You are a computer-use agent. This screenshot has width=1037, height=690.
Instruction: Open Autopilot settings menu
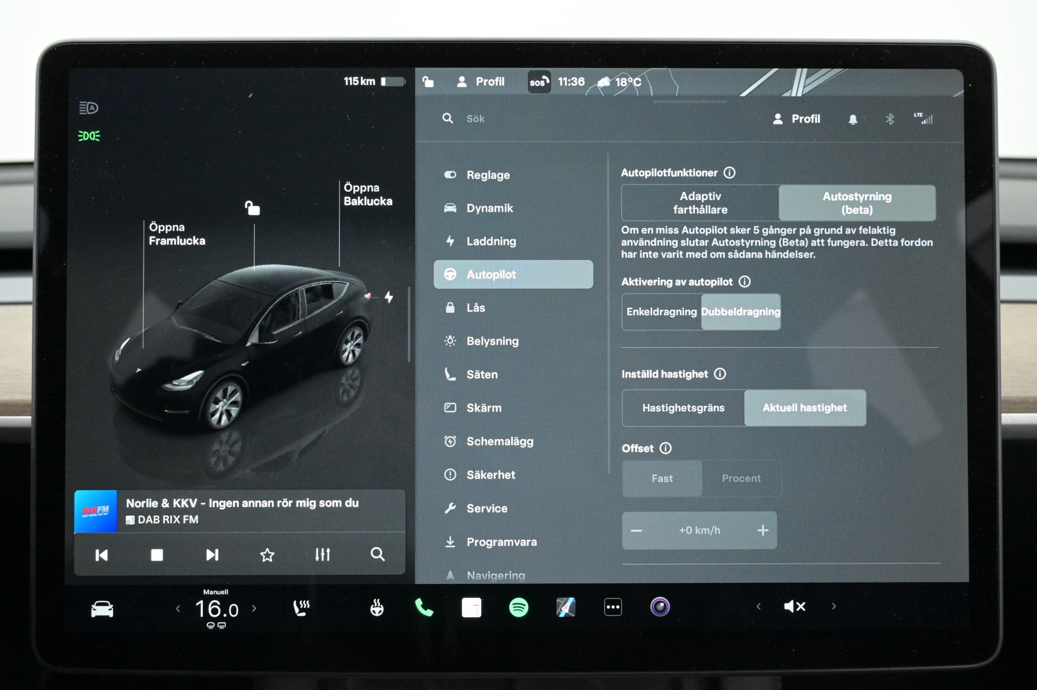point(514,275)
